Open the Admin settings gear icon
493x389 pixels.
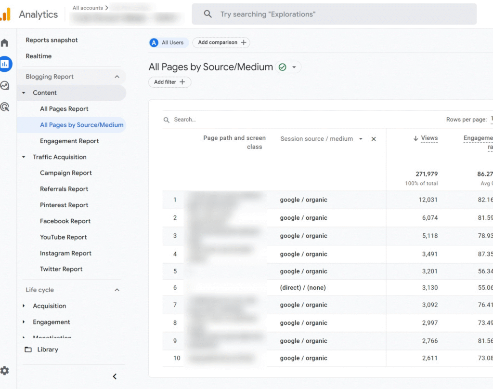tap(5, 371)
